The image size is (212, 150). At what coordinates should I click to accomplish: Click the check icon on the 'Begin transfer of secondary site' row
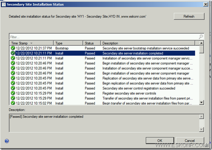(13, 103)
